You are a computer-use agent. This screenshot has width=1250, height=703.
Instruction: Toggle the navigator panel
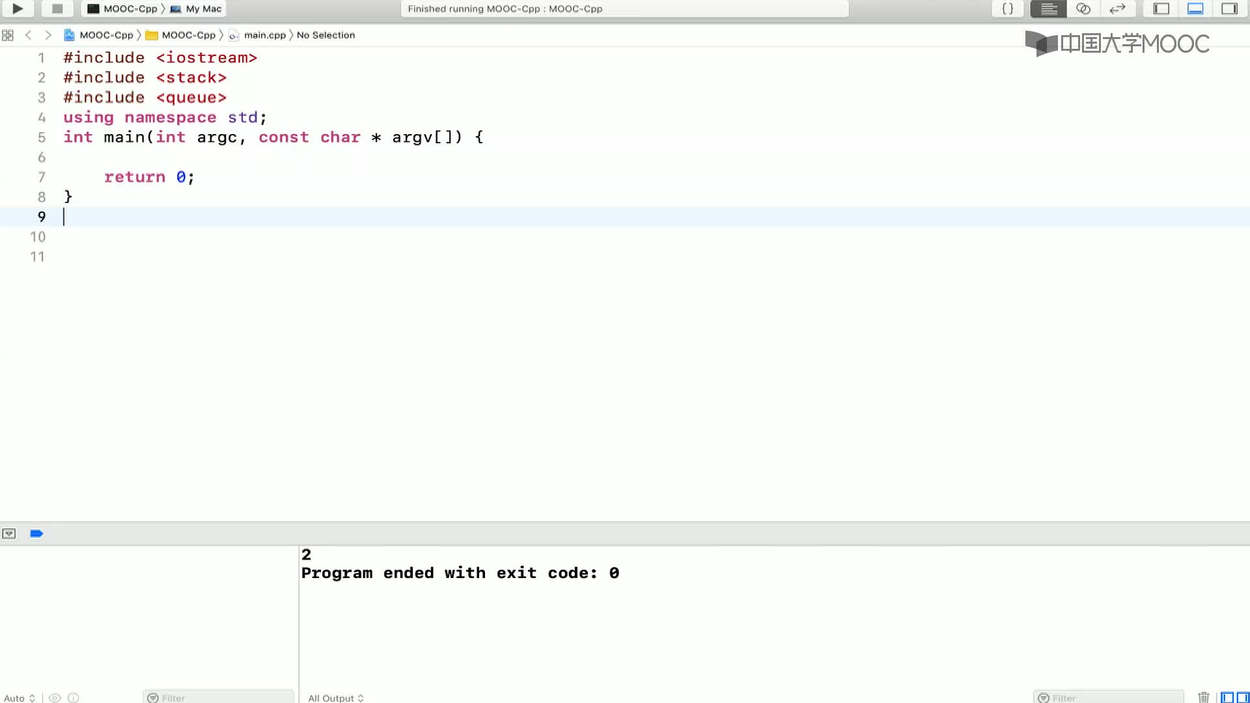click(x=1161, y=8)
